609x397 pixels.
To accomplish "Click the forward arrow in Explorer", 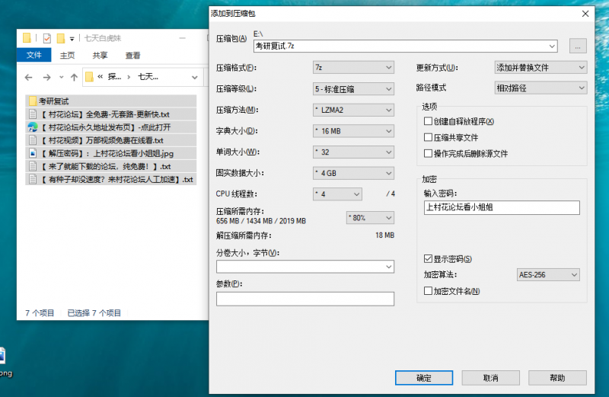I will pyautogui.click(x=47, y=77).
